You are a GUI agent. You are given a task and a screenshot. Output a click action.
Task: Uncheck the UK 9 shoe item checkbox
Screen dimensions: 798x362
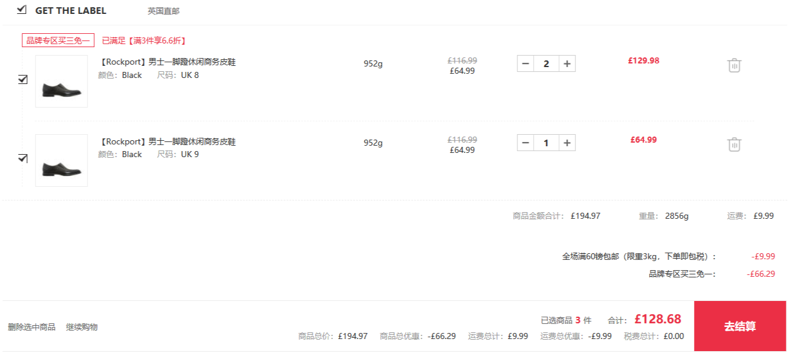coord(23,158)
